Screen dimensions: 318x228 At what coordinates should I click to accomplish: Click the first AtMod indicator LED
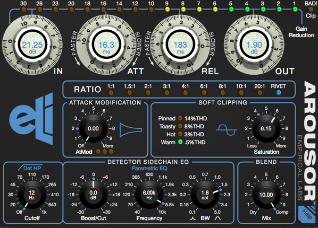tap(98, 152)
